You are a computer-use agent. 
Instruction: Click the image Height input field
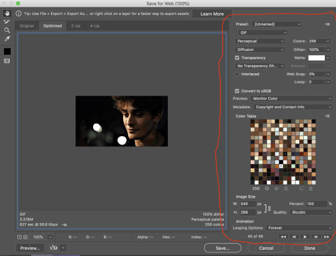248,213
